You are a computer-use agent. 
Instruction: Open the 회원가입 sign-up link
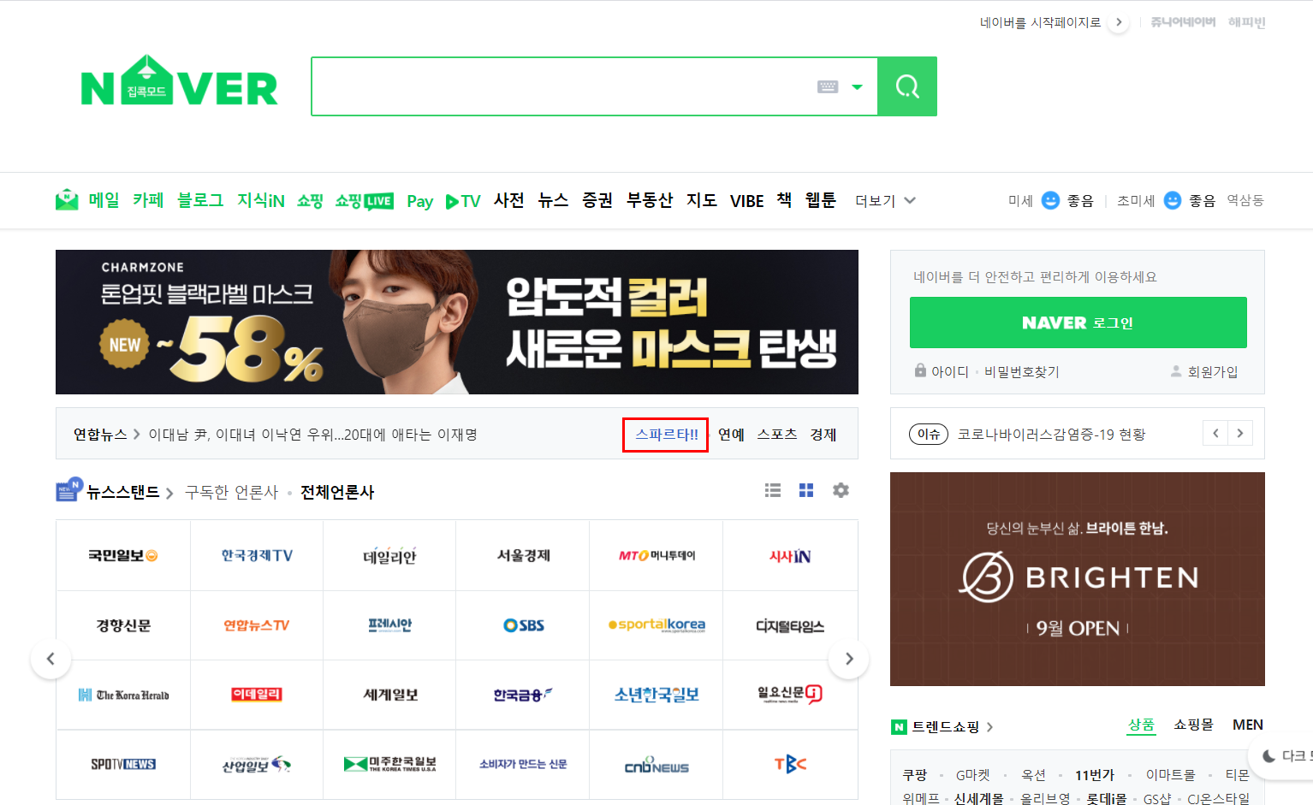coord(1204,371)
